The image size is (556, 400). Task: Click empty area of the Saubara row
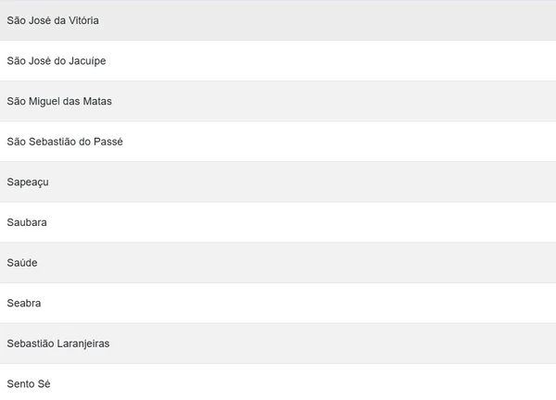pyautogui.click(x=371, y=222)
